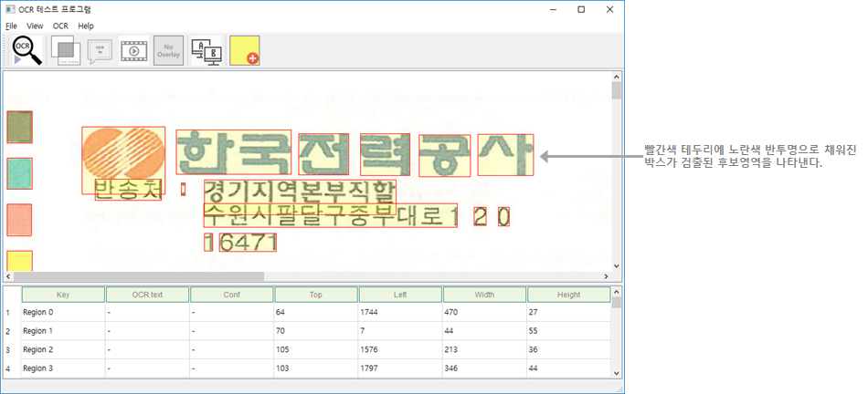Maximize the OCR test program window
This screenshot has width=868, height=394.
[581, 9]
